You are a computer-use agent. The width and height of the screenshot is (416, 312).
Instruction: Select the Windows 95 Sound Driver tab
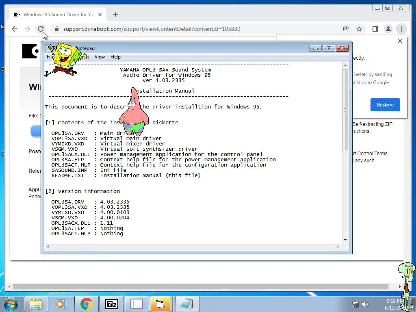click(x=58, y=15)
